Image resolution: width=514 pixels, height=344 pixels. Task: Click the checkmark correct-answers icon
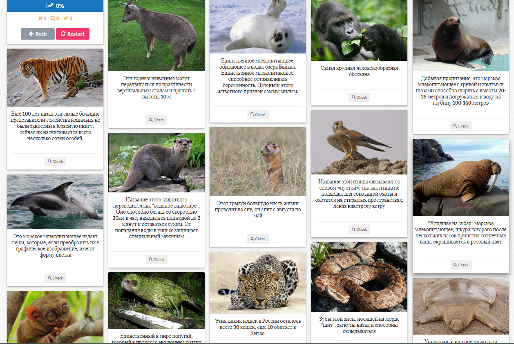[65, 18]
